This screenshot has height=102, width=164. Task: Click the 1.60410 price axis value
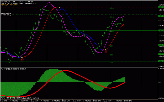click(x=161, y=56)
